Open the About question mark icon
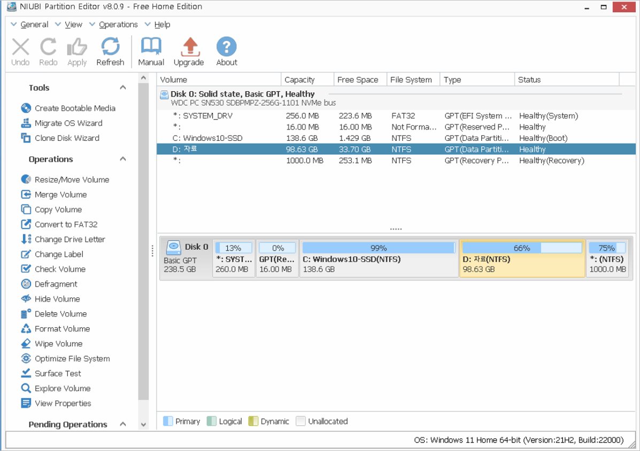 tap(226, 48)
